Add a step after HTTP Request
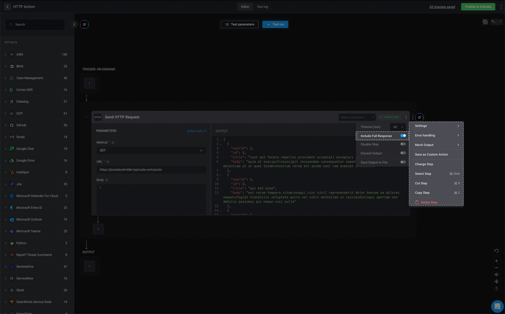Image resolution: width=505 pixels, height=314 pixels. click(98, 229)
